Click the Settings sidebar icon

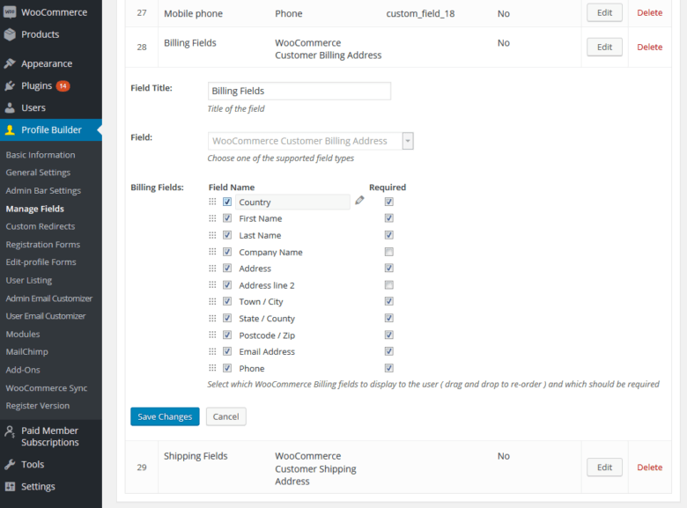10,486
